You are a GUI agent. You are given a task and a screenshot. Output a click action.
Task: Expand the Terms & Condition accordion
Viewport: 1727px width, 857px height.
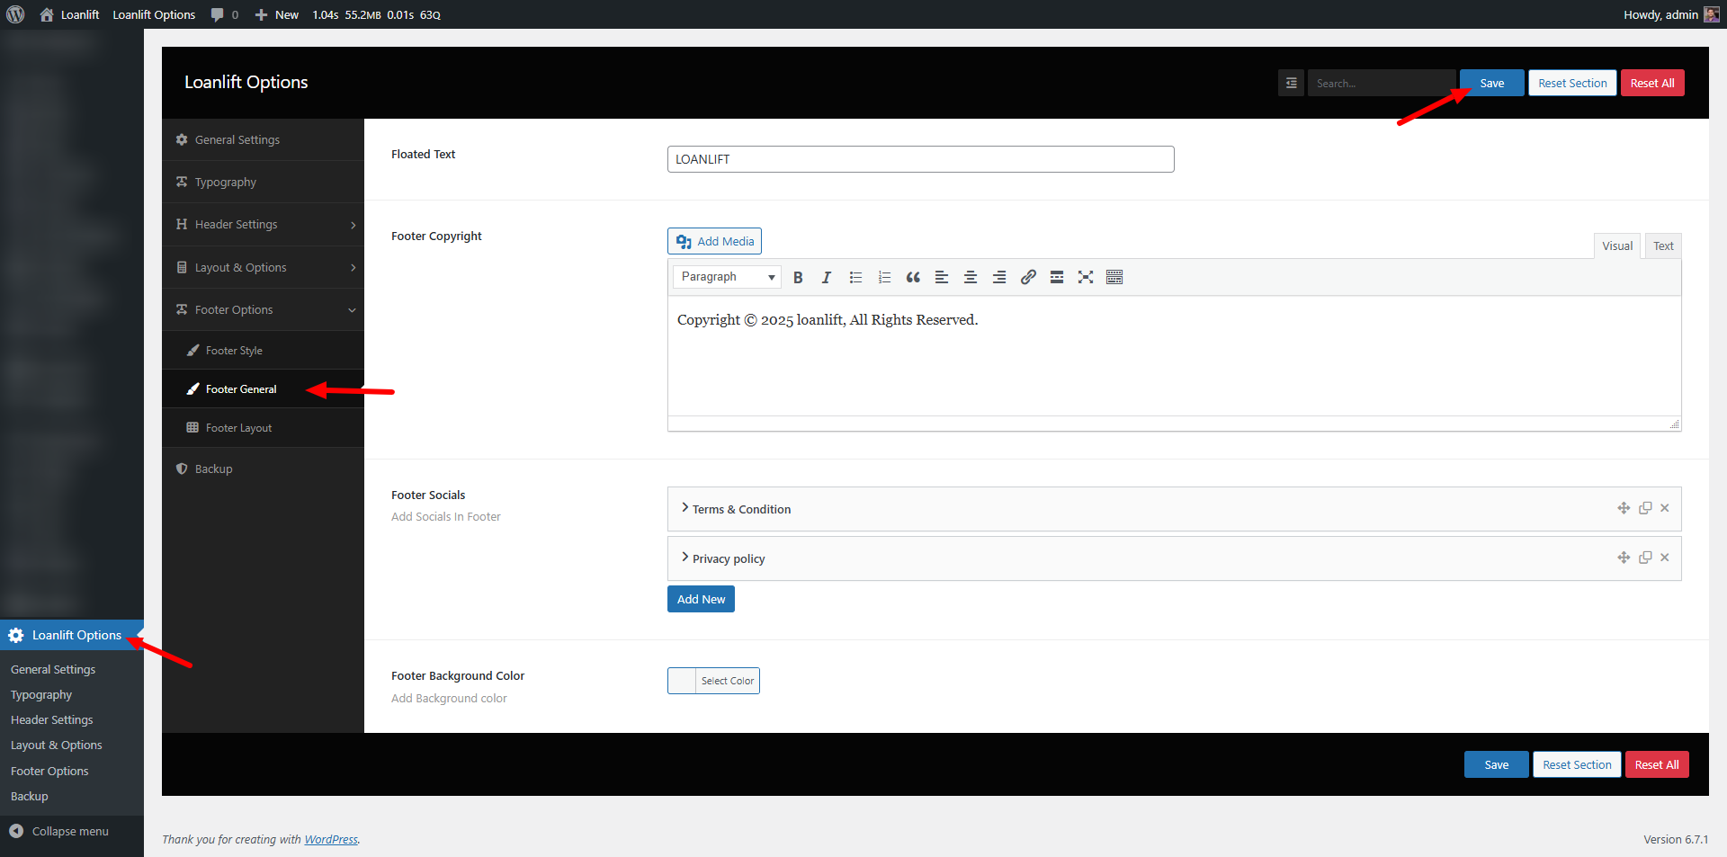741,509
